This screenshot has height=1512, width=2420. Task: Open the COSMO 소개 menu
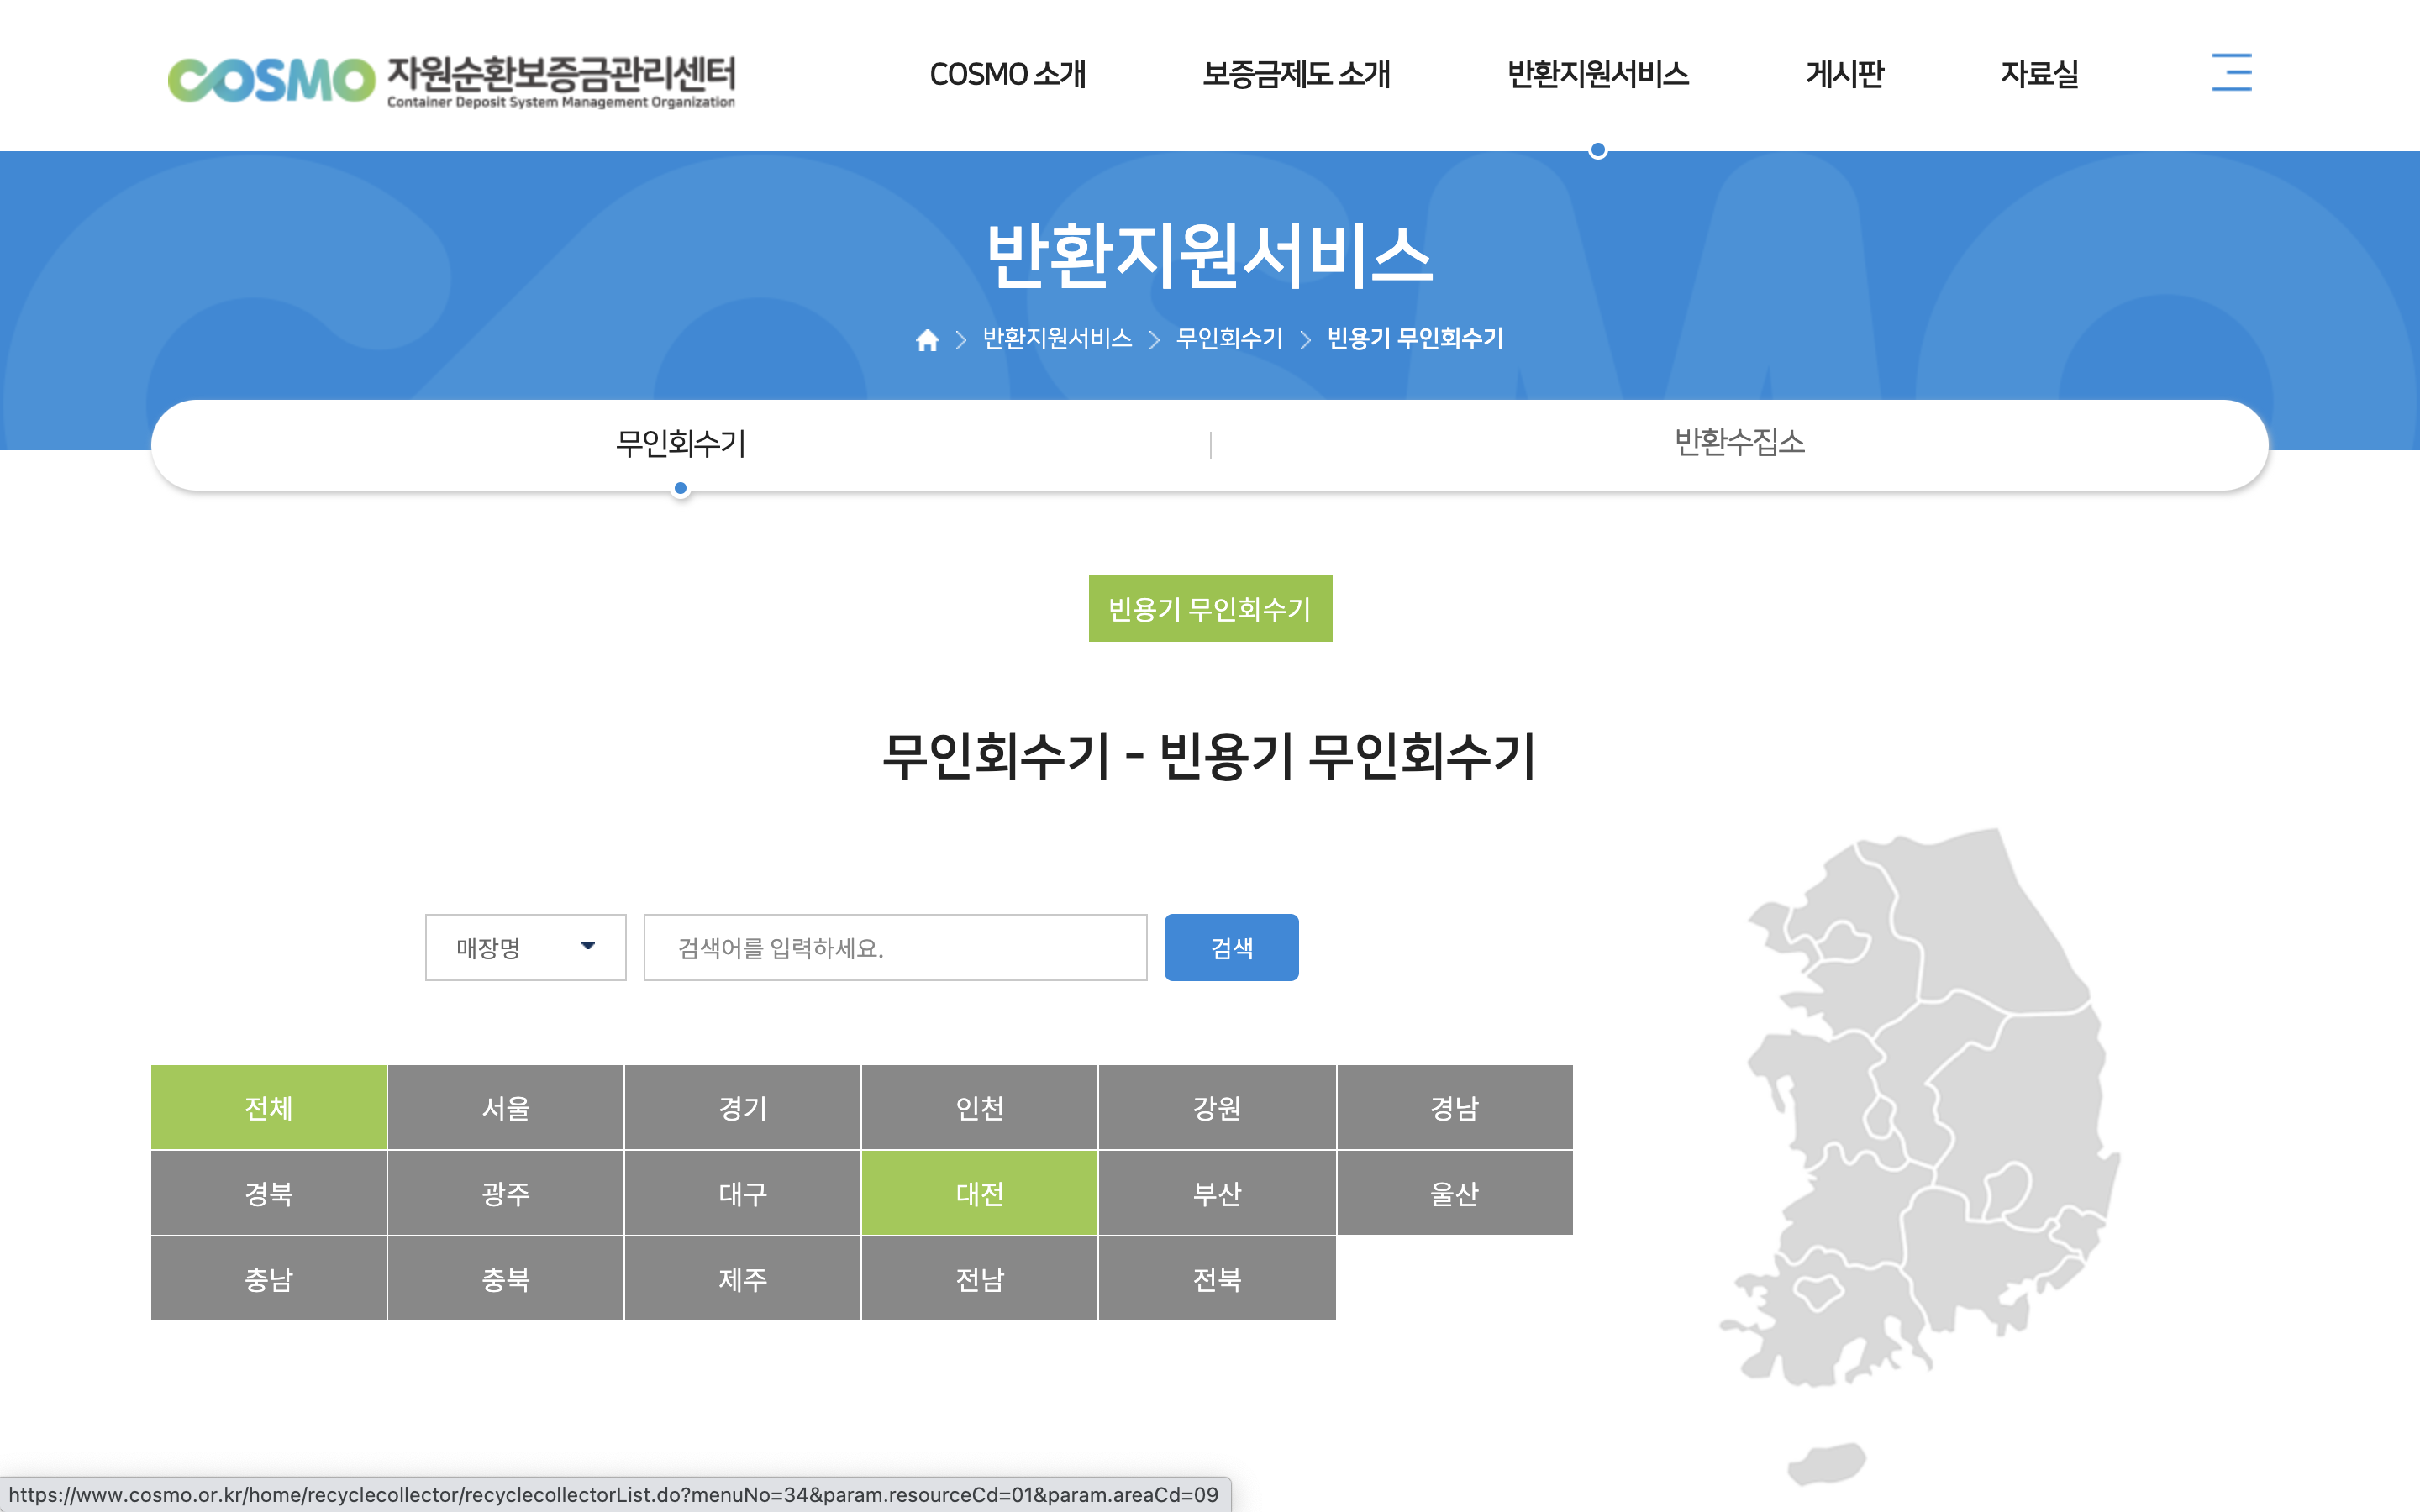pyautogui.click(x=1007, y=74)
